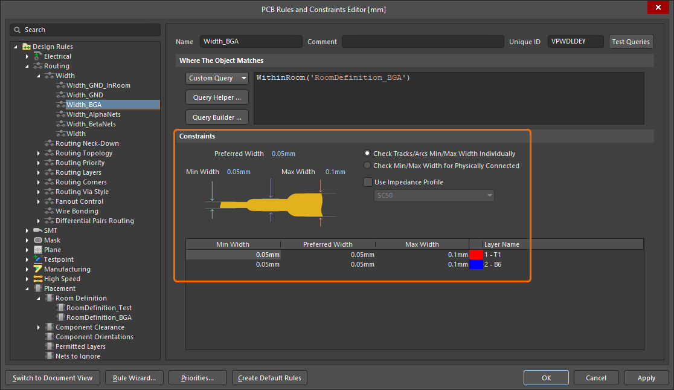
Task: Click the Component Orientations icon
Action: [50, 337]
